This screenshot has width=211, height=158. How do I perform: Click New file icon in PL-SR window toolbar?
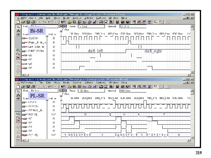[x=18, y=87]
